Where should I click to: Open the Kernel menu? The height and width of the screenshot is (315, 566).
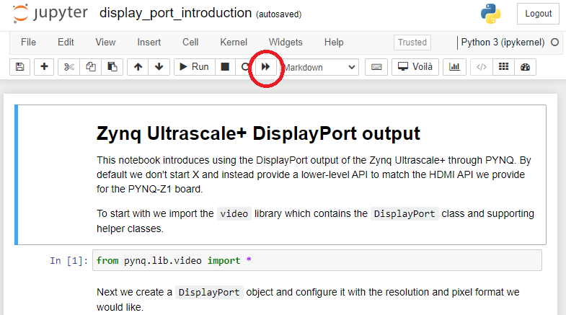tap(234, 43)
